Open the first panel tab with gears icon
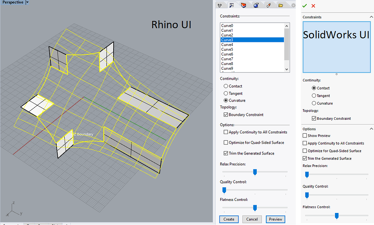Screen dimensions: 374x225 [x=220, y=5]
